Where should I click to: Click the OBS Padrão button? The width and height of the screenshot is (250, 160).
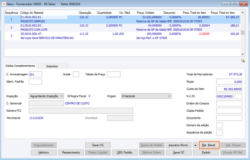pyautogui.click(x=125, y=152)
